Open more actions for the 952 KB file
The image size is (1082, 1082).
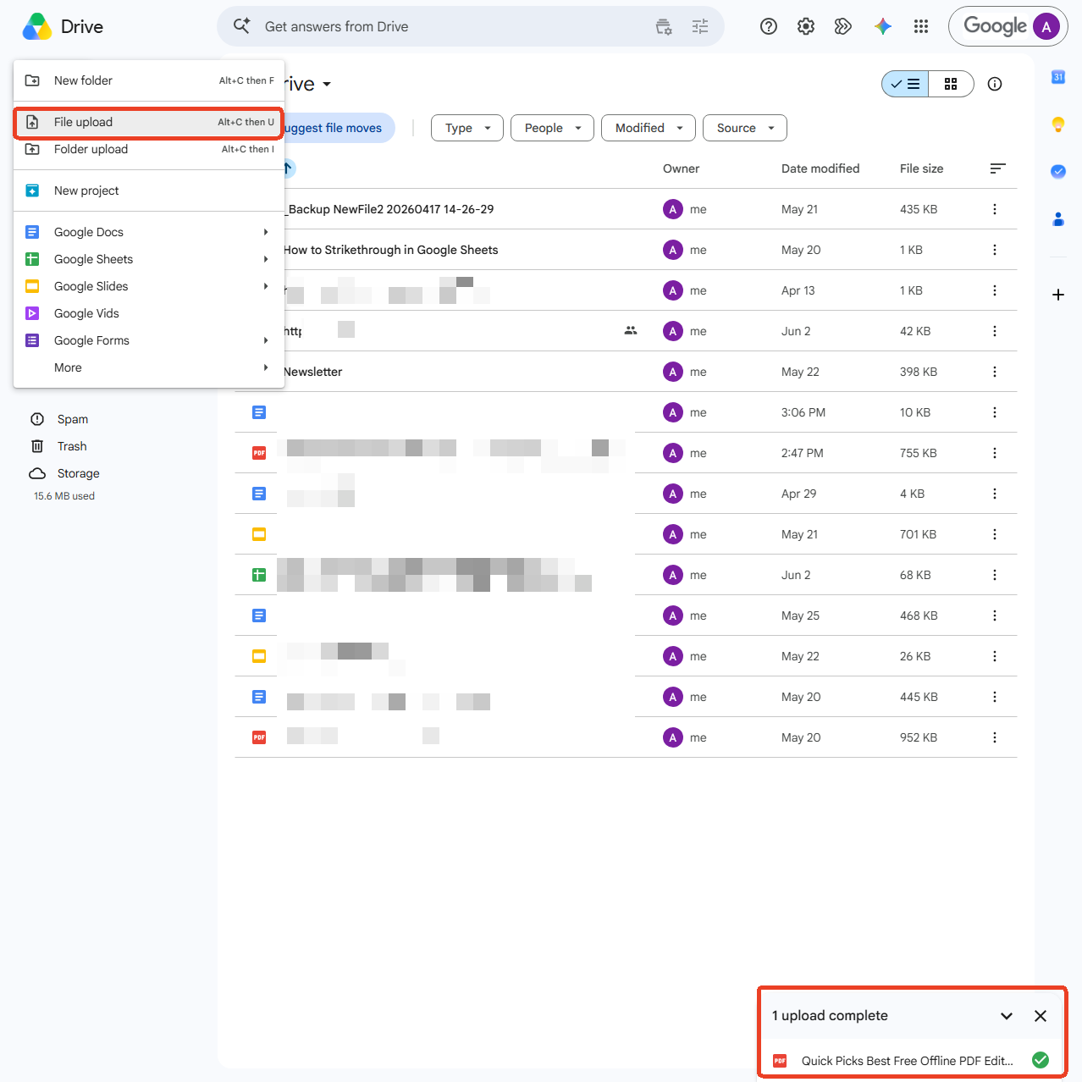pyautogui.click(x=995, y=737)
